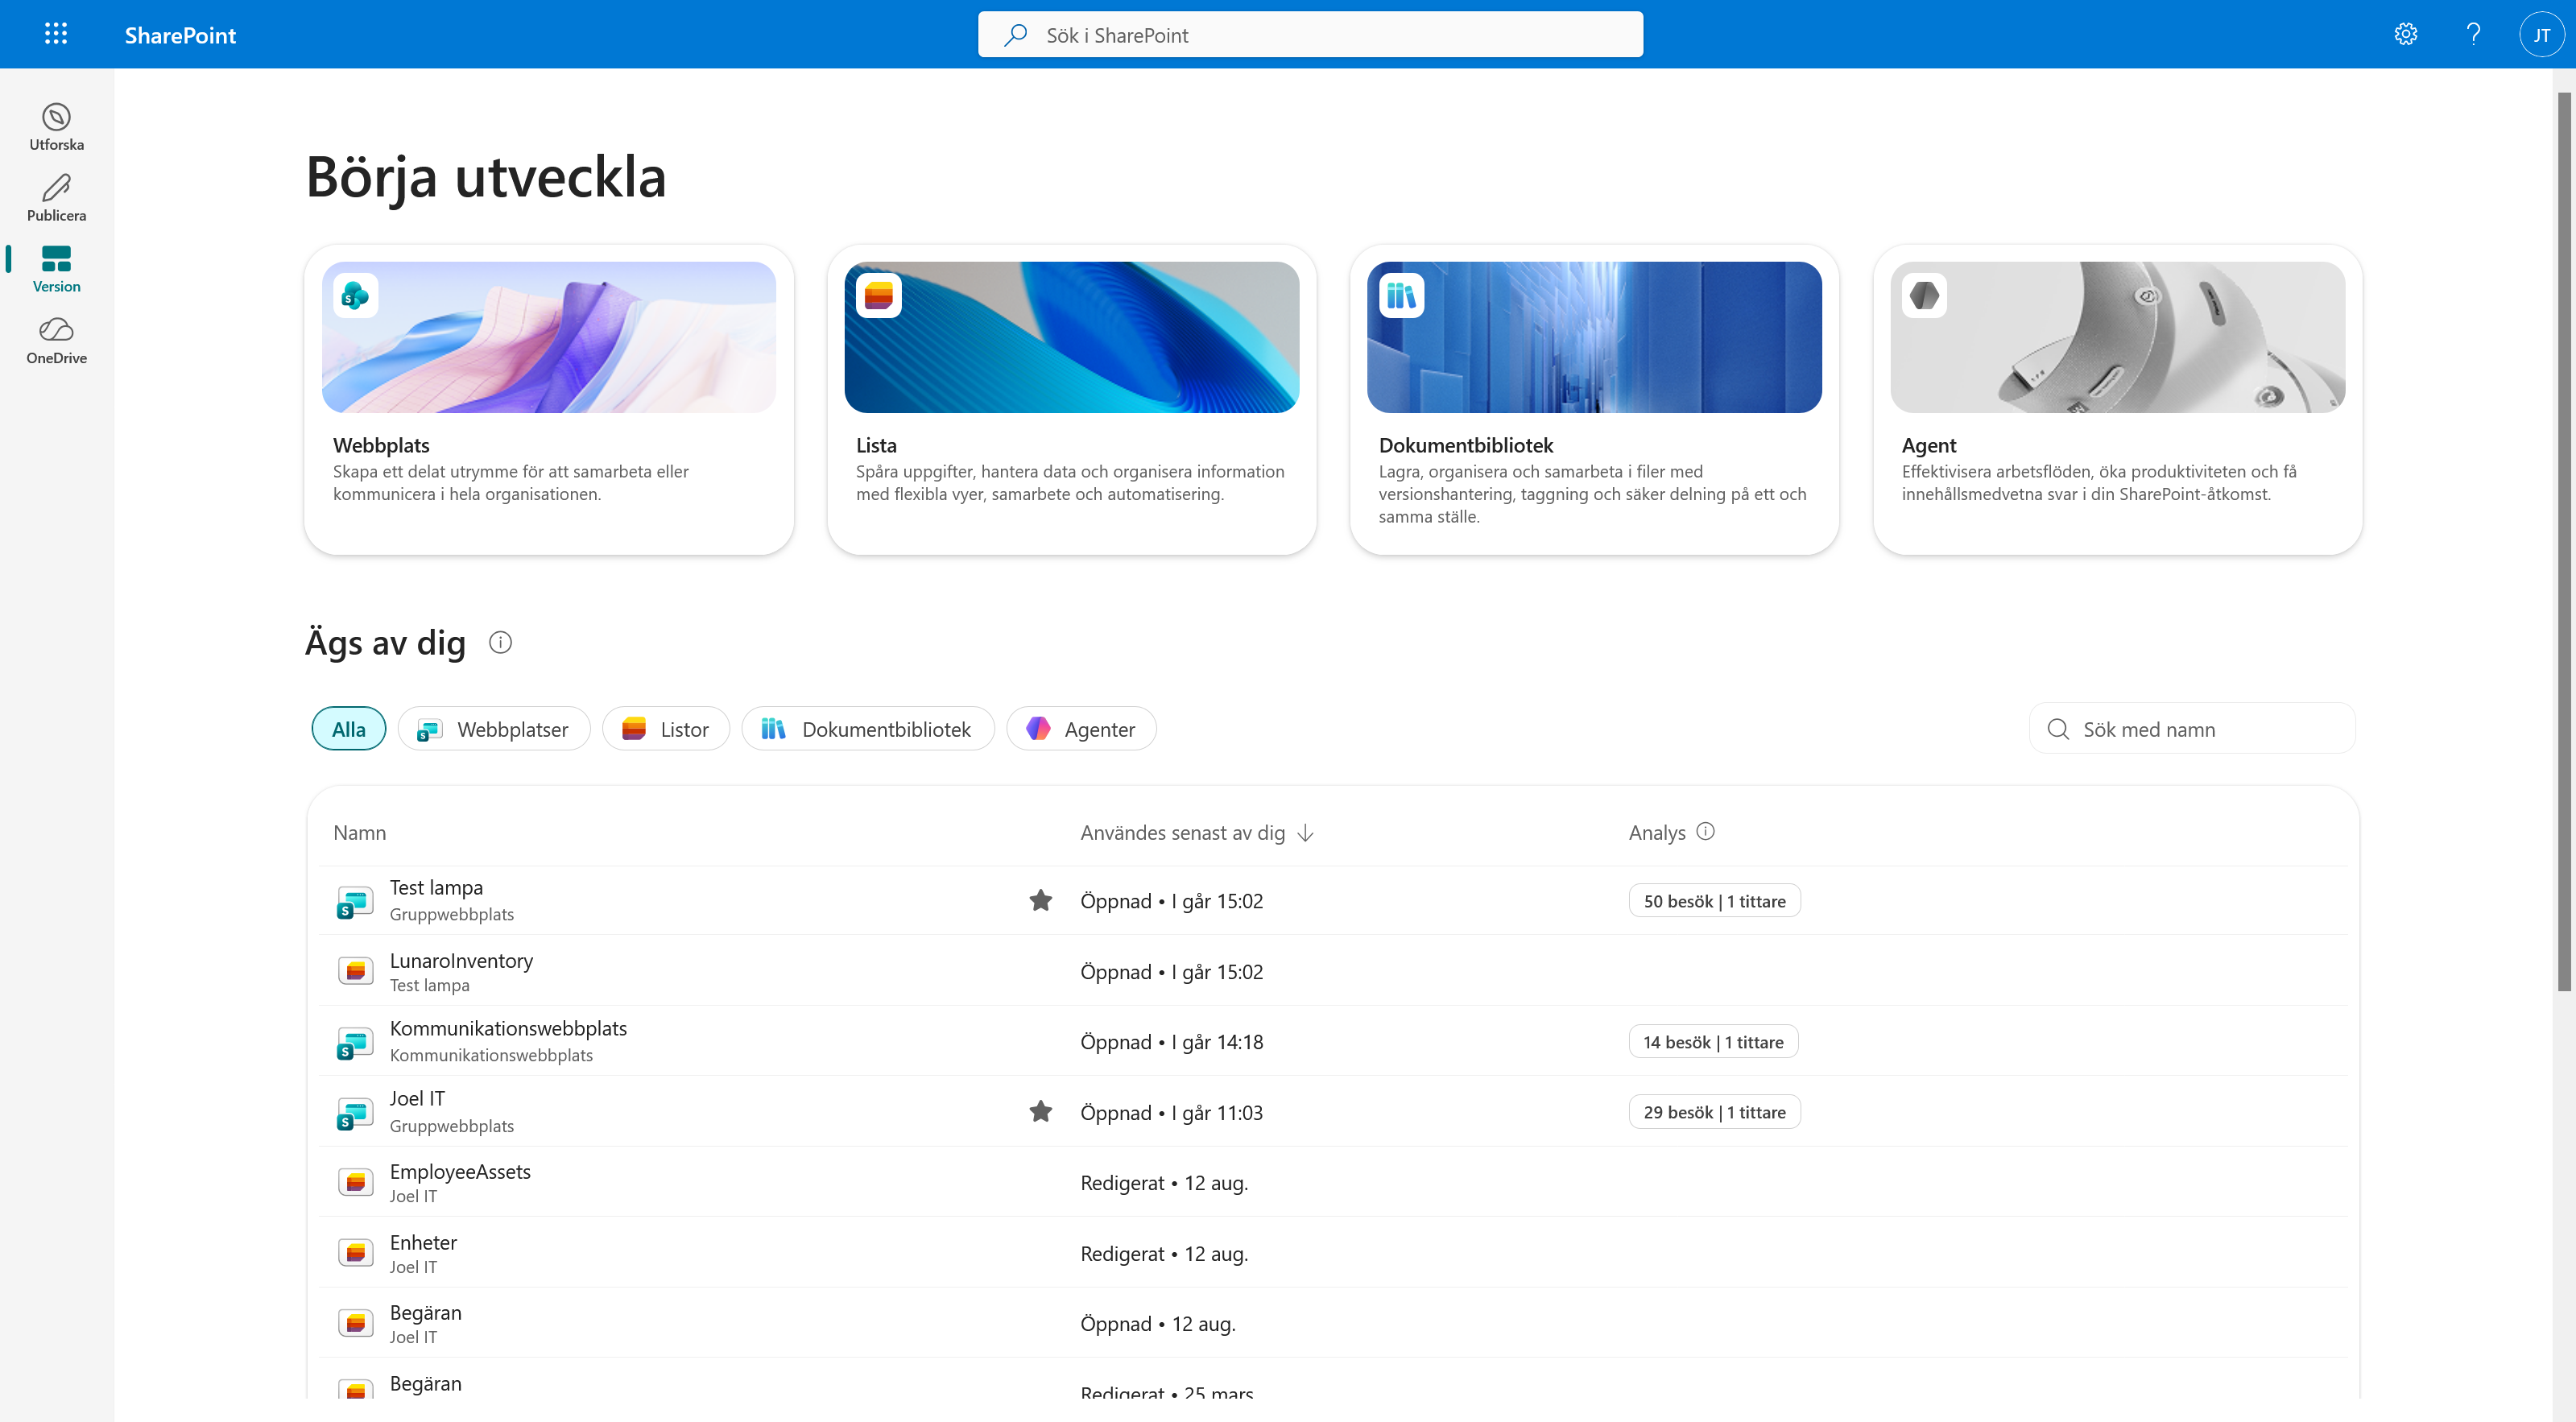Open Publicera in the left sidebar
Image resolution: width=2576 pixels, height=1422 pixels.
point(56,198)
